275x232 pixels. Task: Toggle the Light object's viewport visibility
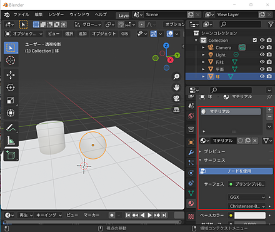click(x=262, y=54)
